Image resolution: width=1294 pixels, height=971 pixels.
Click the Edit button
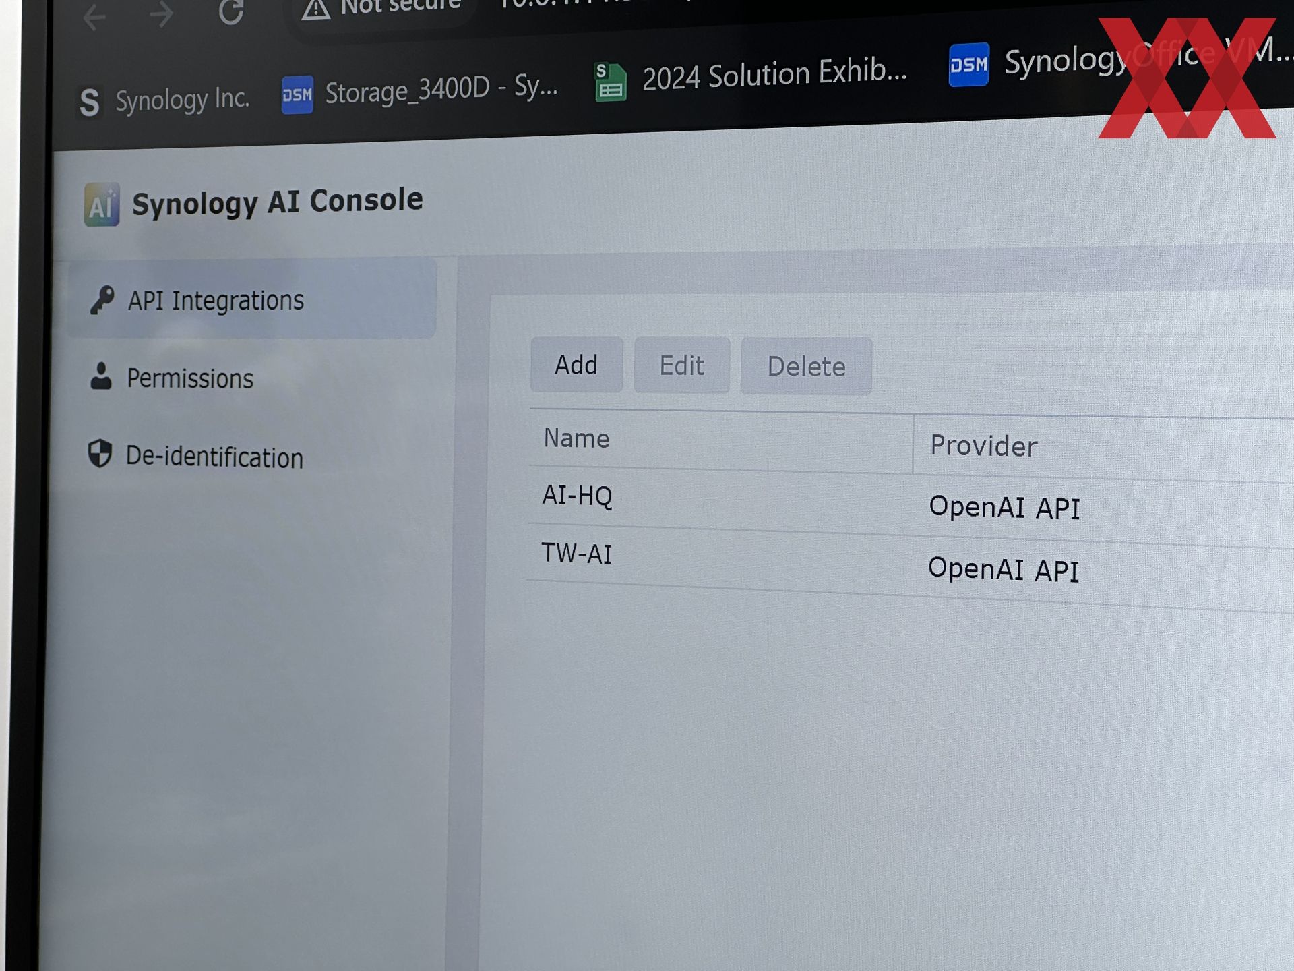681,365
